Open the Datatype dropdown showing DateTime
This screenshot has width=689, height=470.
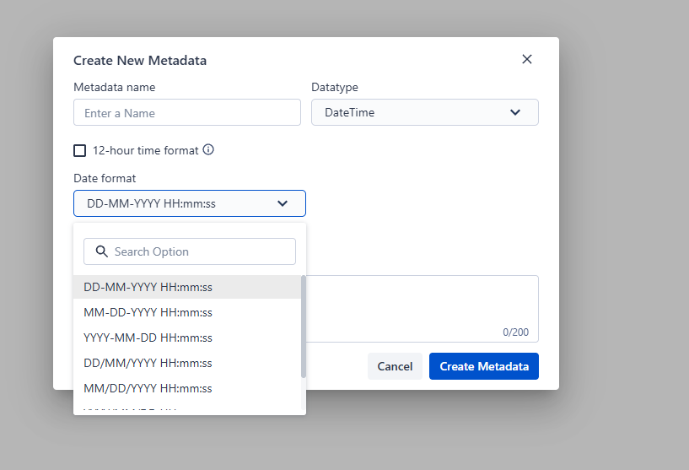tap(424, 112)
